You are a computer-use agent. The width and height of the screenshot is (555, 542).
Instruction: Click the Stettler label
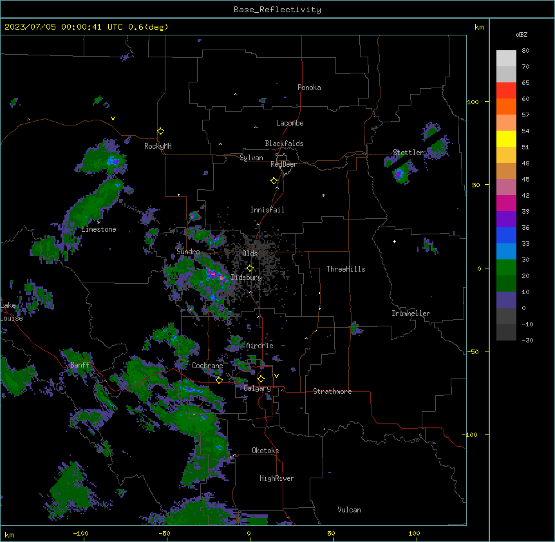(408, 153)
